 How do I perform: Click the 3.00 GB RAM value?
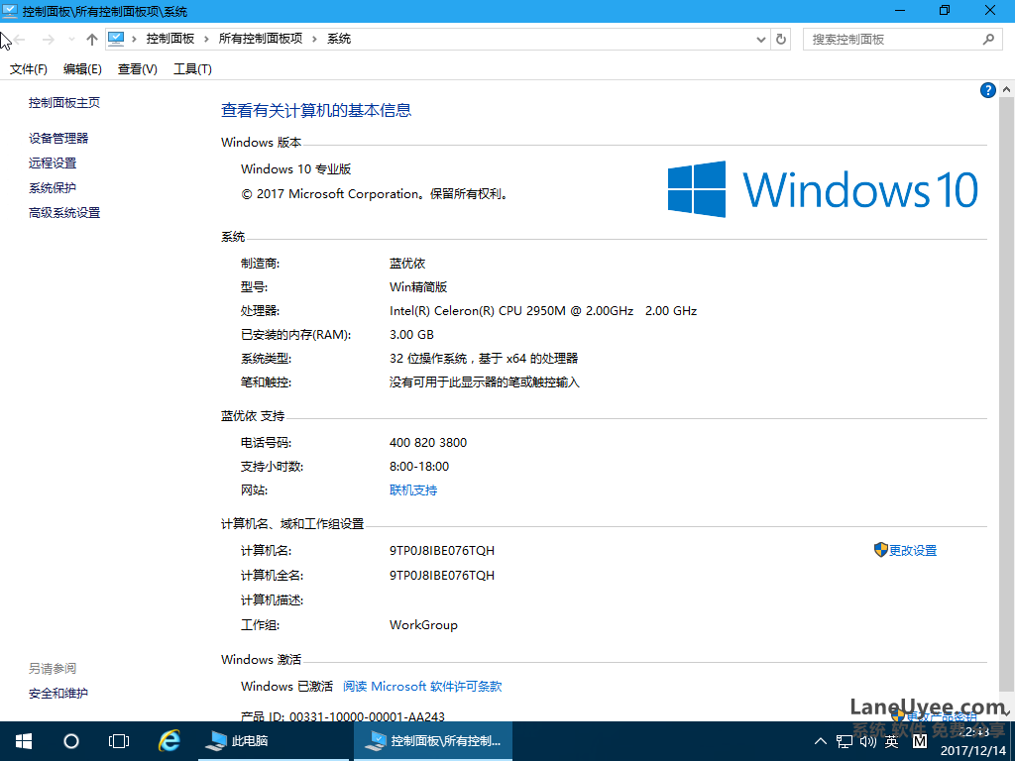pos(411,335)
